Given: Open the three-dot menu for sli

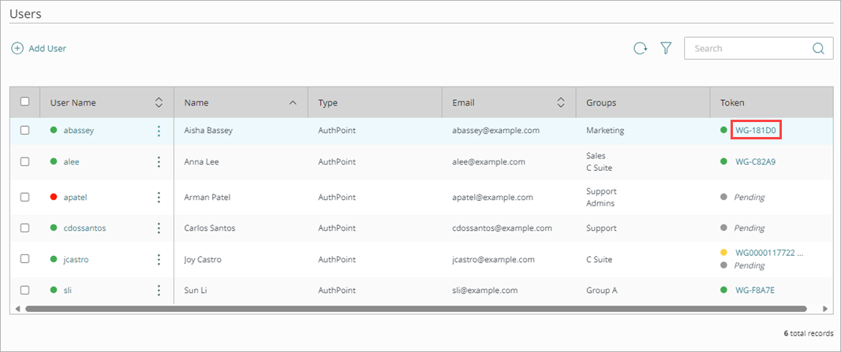Looking at the screenshot, I should pyautogui.click(x=159, y=291).
